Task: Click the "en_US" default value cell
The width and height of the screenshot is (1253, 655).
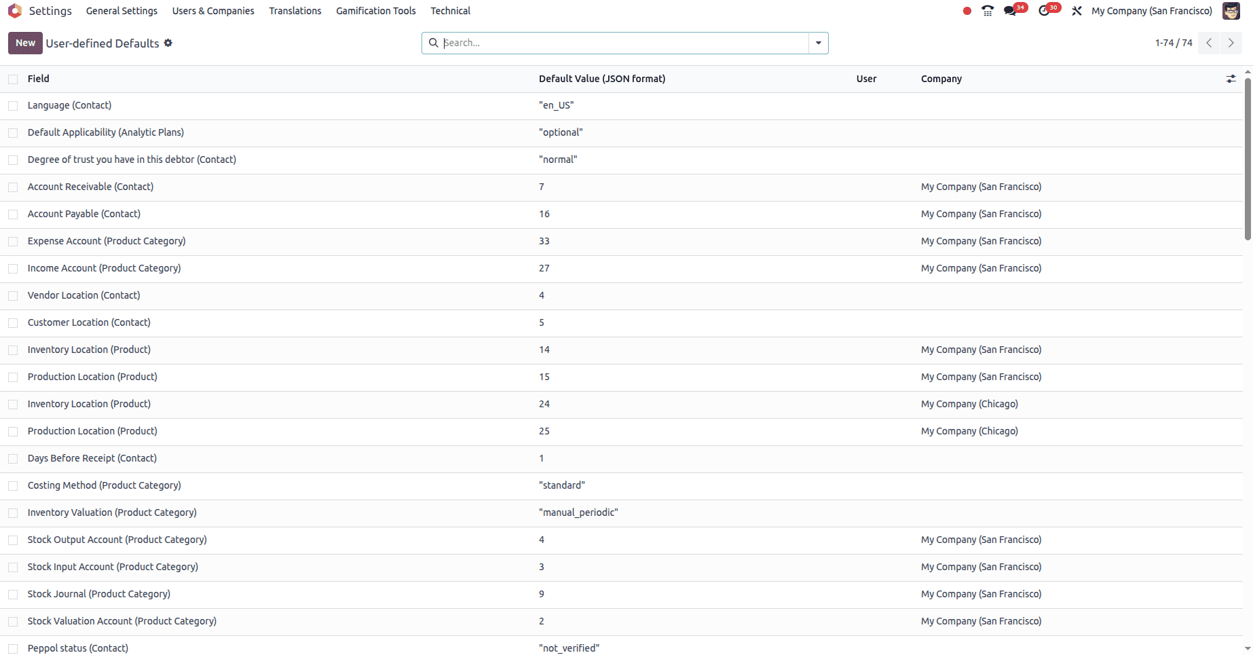Action: pyautogui.click(x=557, y=105)
